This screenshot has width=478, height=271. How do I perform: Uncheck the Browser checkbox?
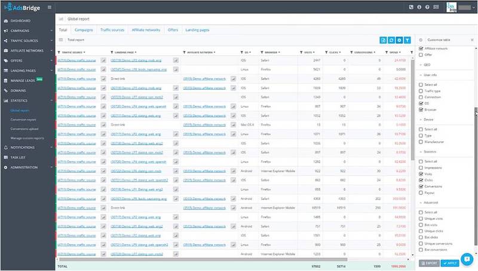(421, 110)
